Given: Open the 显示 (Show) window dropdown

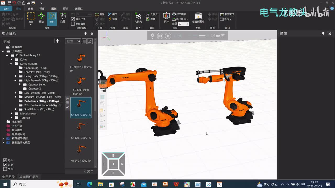Looking at the screenshot, I should point(226,19).
